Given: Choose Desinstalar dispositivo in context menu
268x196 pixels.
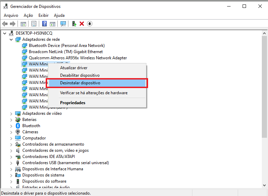Looking at the screenshot, I should coord(97,83).
